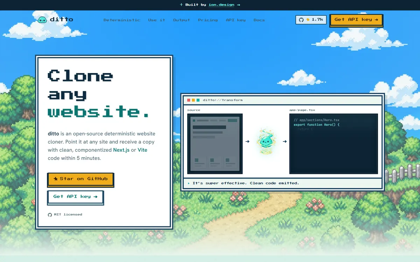Click the arrow between mascot and code panel
The height and width of the screenshot is (262, 420).
285,141
